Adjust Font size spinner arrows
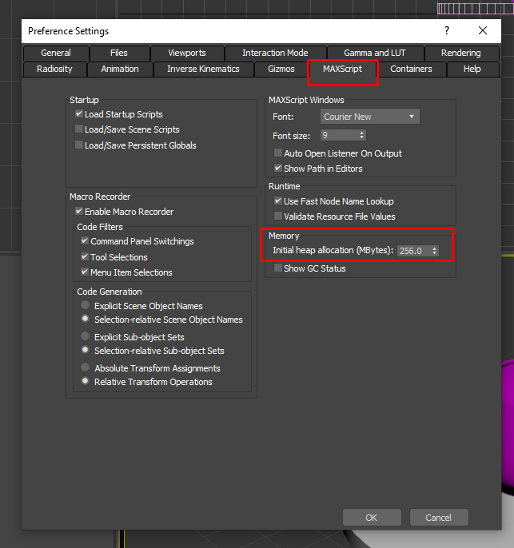The height and width of the screenshot is (548, 514). 362,135
